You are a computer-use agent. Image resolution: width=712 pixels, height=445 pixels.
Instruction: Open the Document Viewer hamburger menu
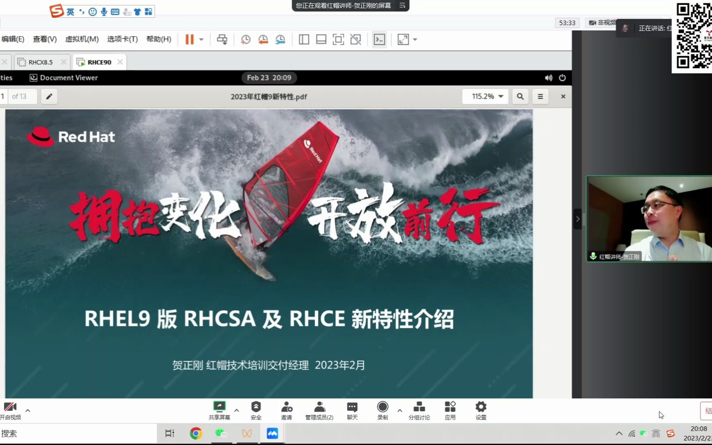[x=540, y=96]
